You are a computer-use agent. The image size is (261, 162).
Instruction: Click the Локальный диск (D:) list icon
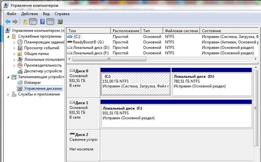point(70,48)
